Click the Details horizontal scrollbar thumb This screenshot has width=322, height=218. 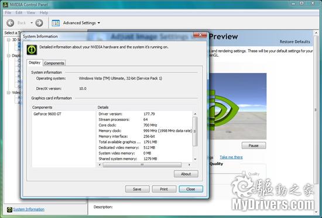point(142,165)
